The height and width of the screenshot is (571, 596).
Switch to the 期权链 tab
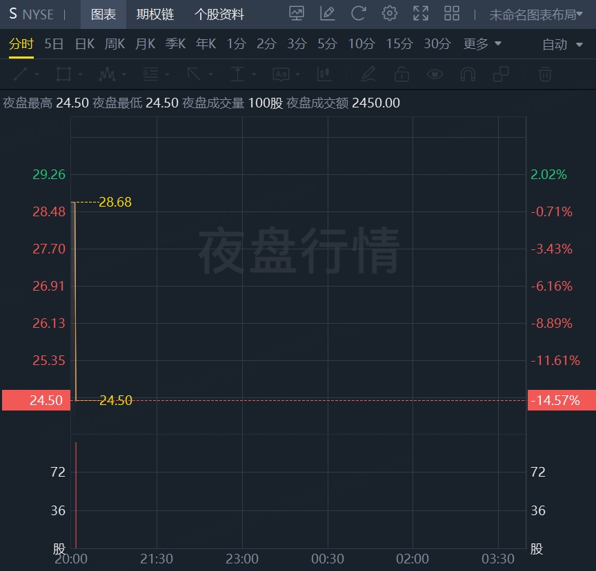point(155,14)
